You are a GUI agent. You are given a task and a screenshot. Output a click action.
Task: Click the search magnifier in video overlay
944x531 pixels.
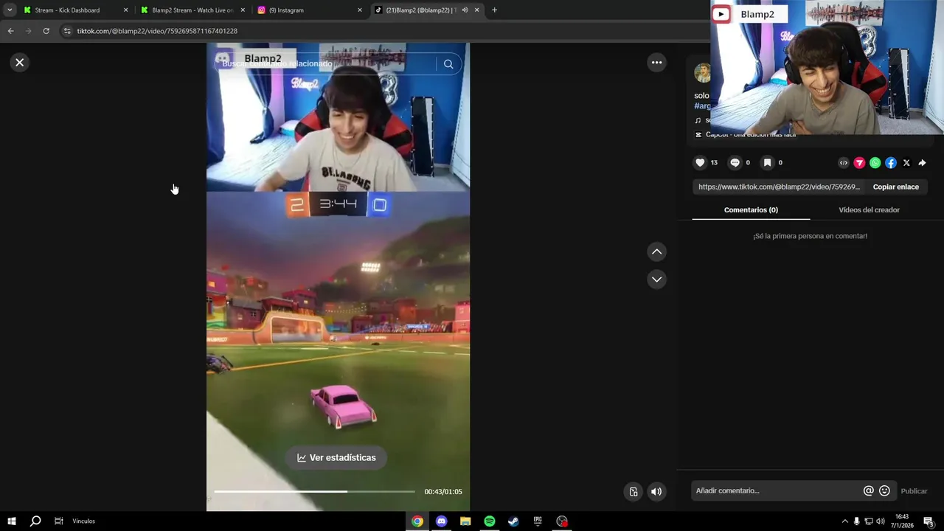[x=448, y=64]
